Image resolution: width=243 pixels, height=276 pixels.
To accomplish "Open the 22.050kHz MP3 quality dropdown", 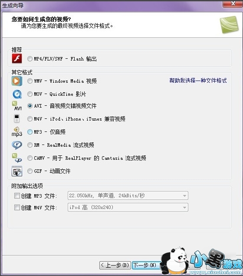I will point(128,195).
